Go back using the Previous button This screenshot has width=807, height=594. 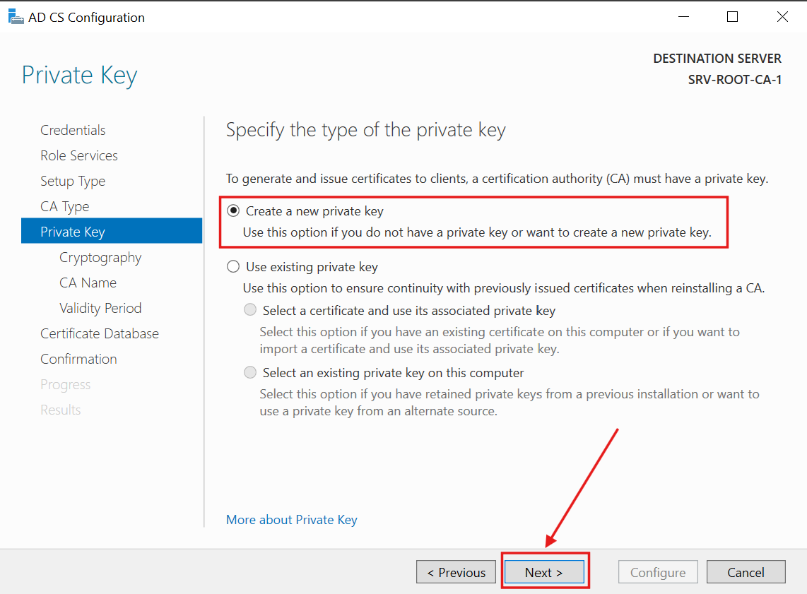click(456, 571)
